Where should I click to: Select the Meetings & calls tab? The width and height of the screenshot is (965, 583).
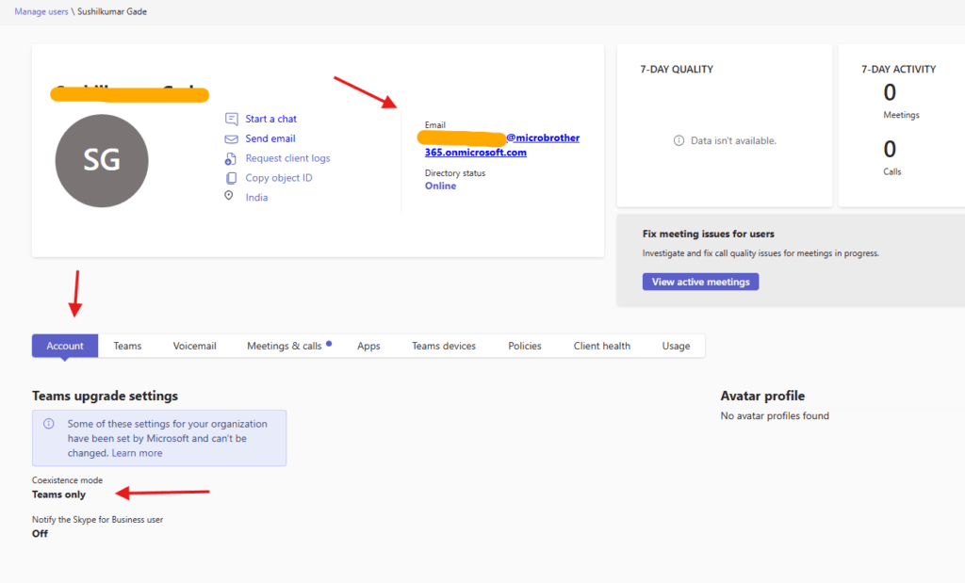click(x=285, y=346)
